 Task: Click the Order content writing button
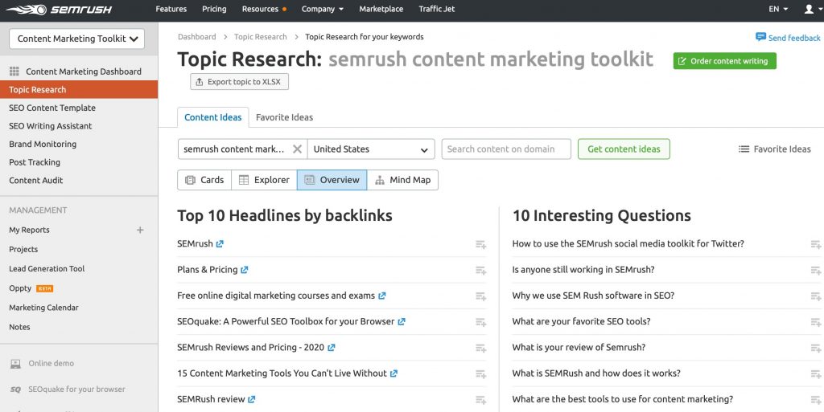pyautogui.click(x=725, y=61)
